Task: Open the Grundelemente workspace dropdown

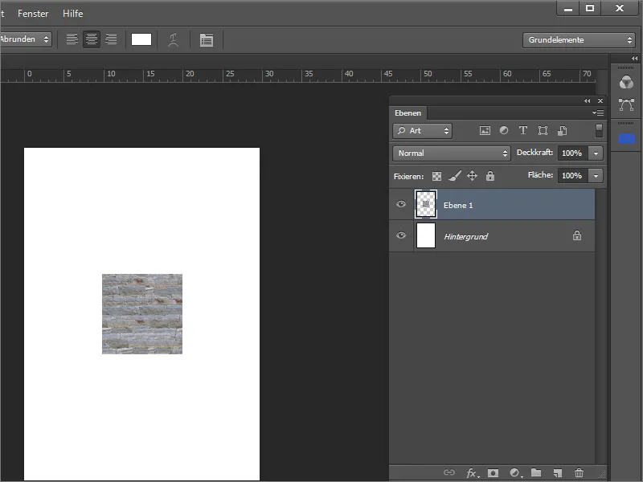Action: point(579,39)
